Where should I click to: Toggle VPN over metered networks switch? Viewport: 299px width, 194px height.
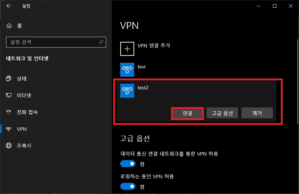point(128,164)
